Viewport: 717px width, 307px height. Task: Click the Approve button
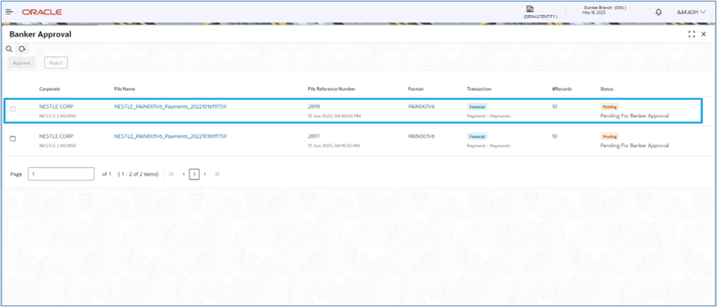(22, 62)
